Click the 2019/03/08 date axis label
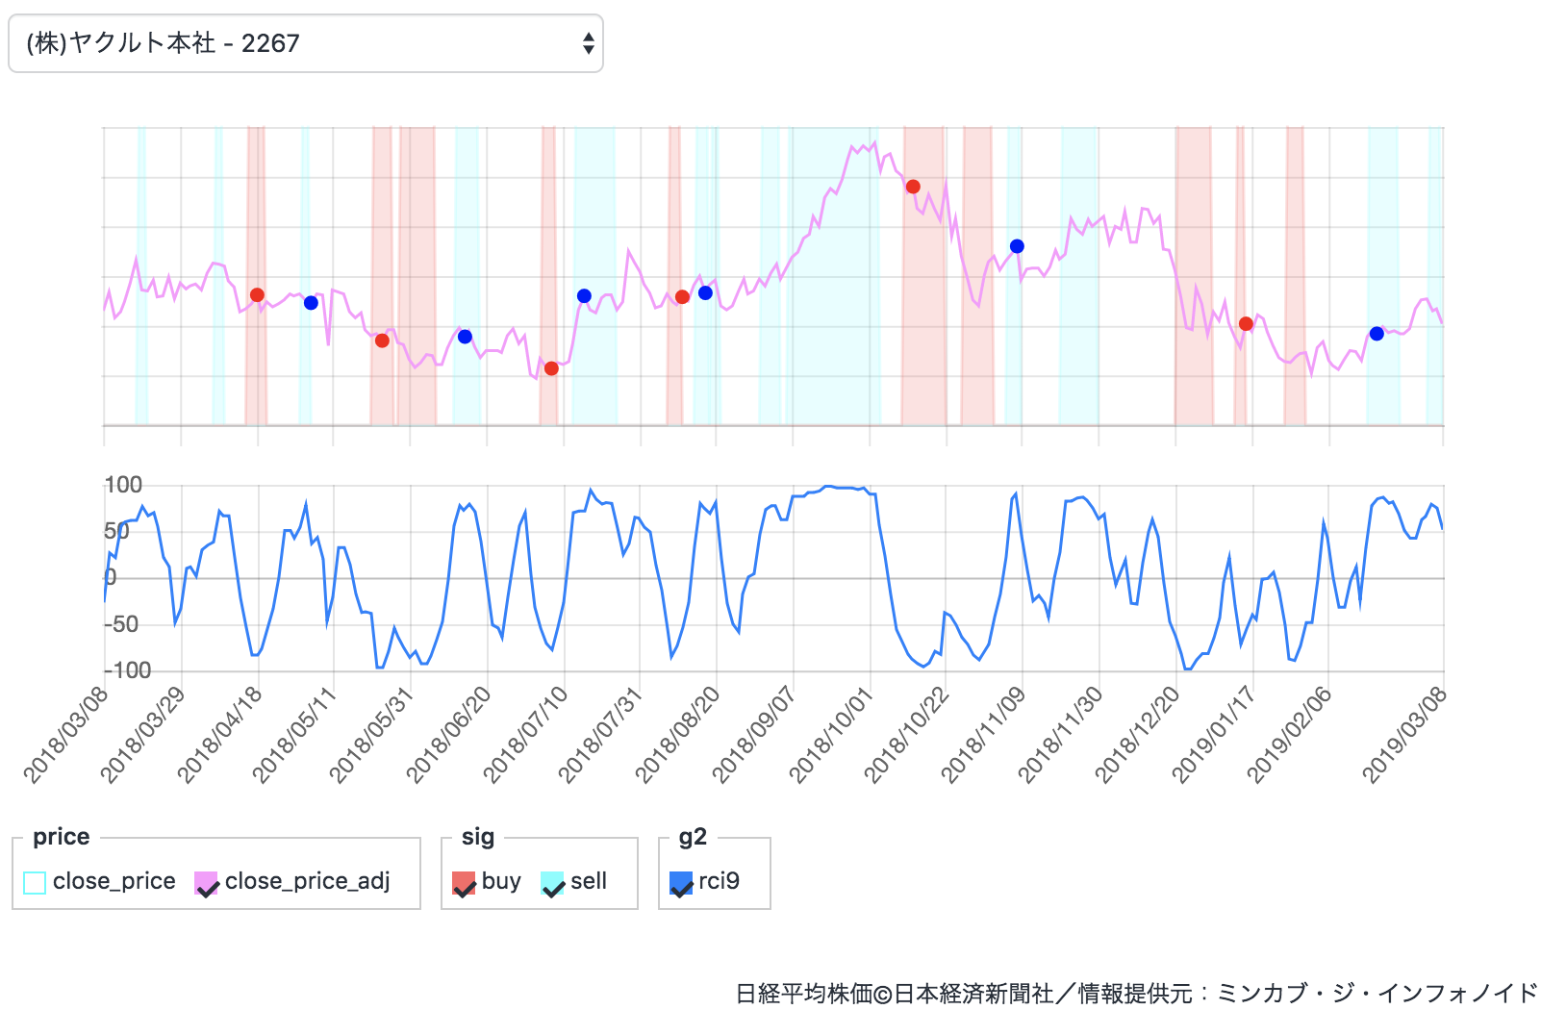The width and height of the screenshot is (1541, 1035). [1404, 737]
